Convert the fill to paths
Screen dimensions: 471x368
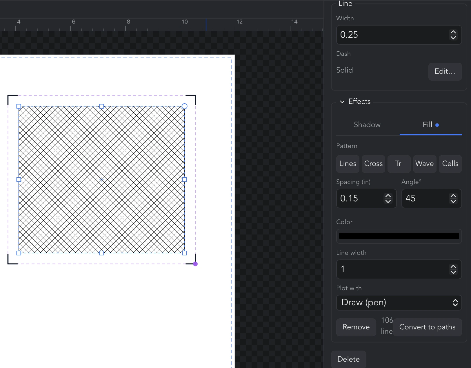point(427,327)
